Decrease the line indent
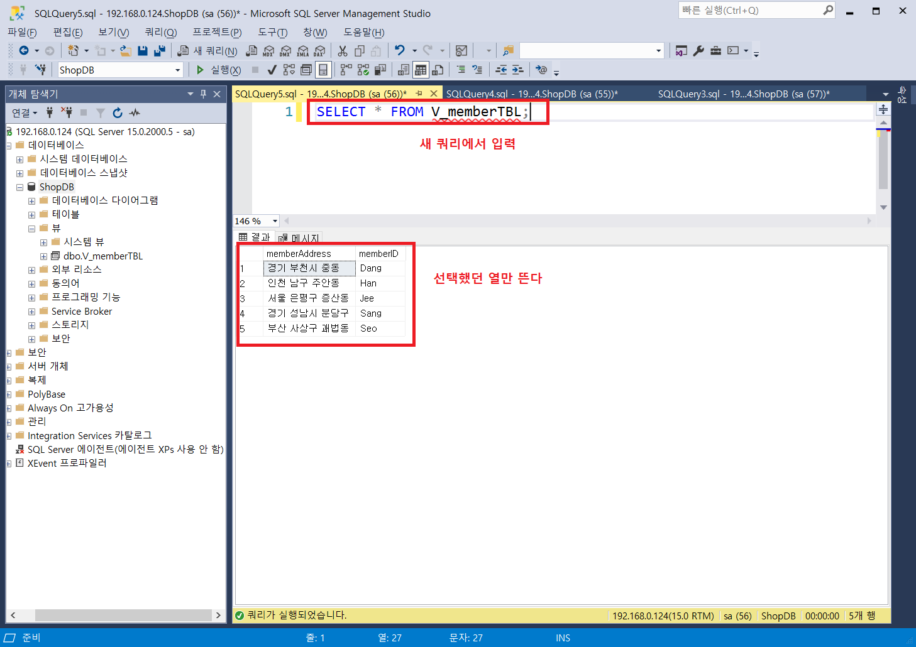916x647 pixels. [501, 70]
